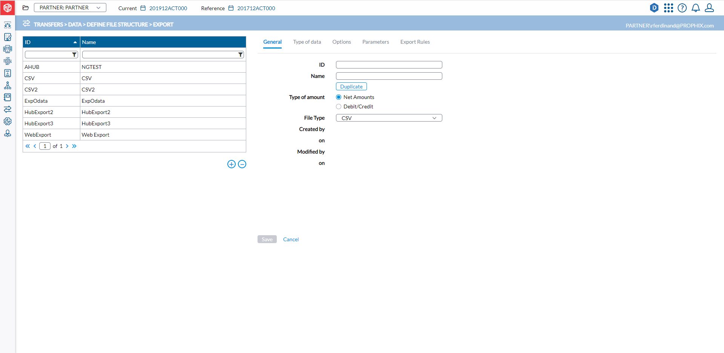
Task: Open the user group sidebar icon
Action: (x=8, y=133)
